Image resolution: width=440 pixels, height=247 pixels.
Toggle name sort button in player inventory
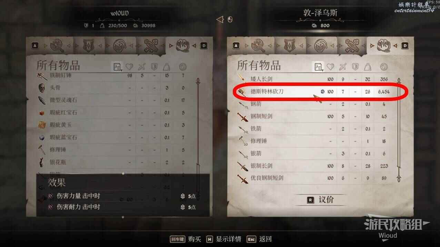(117, 67)
